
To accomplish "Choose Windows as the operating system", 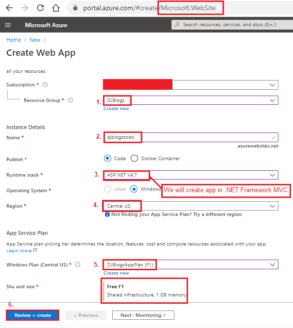I will tap(134, 189).
